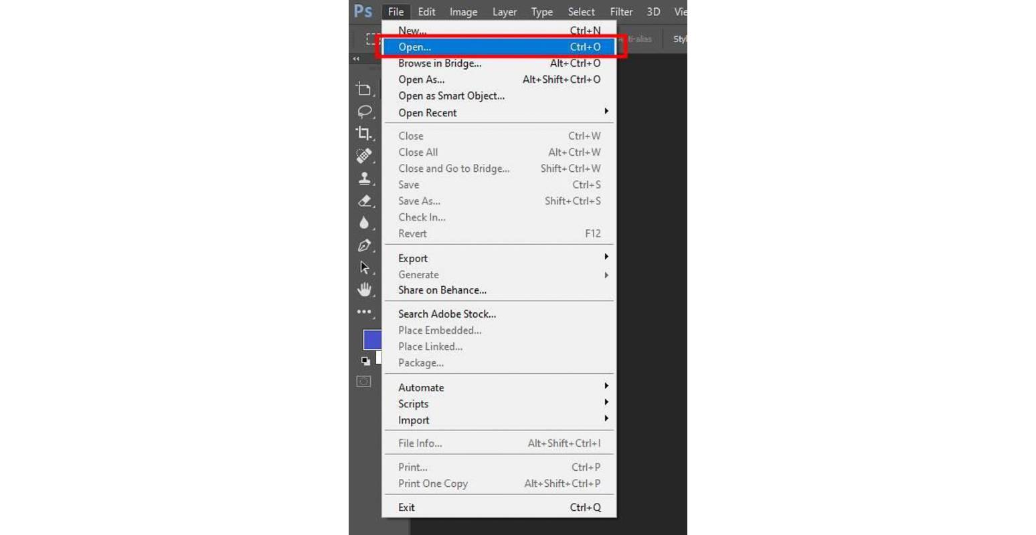Screen dimensions: 1036x535
Task: Select the Pen tool
Action: point(365,245)
